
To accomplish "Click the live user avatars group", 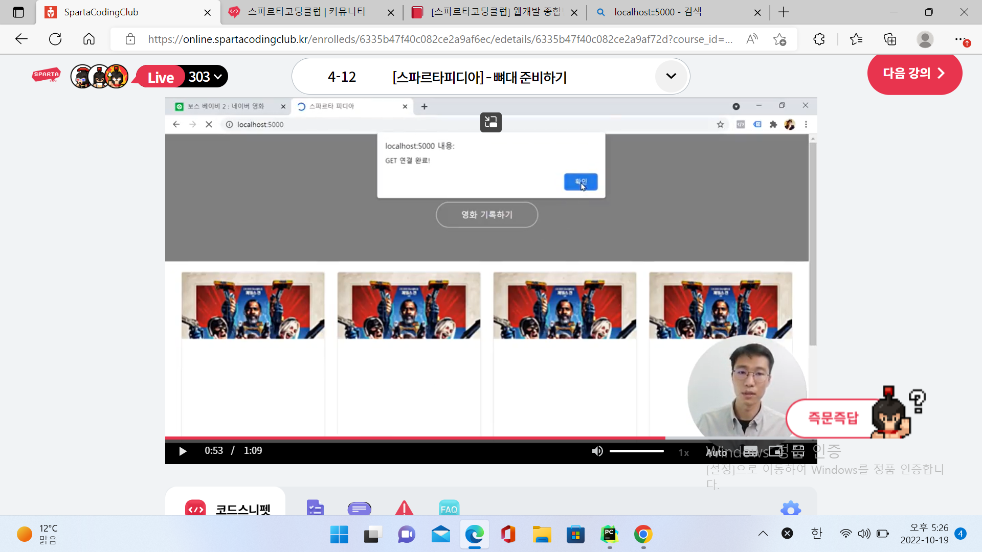I will pyautogui.click(x=99, y=77).
